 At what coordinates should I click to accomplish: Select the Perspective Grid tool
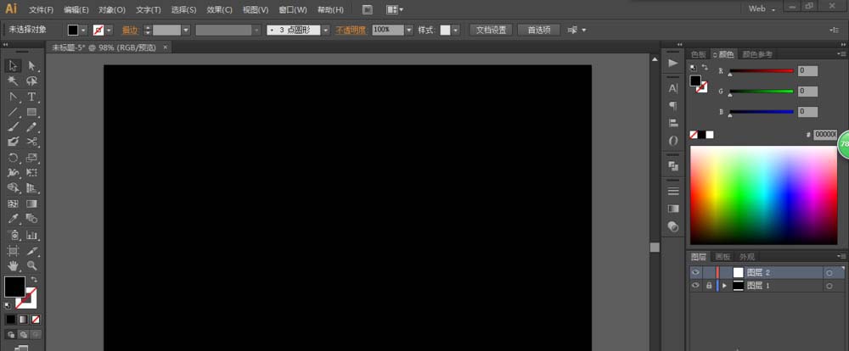pyautogui.click(x=32, y=188)
